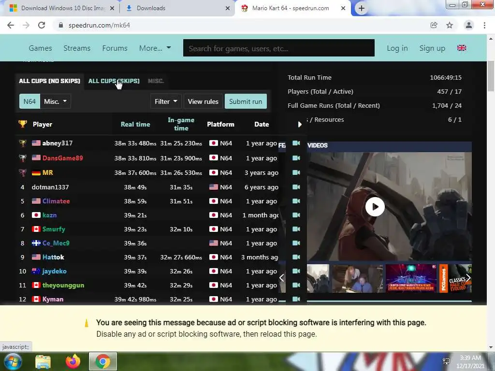Open DansGame89's run video icon
This screenshot has height=371, width=495.
coord(296,158)
